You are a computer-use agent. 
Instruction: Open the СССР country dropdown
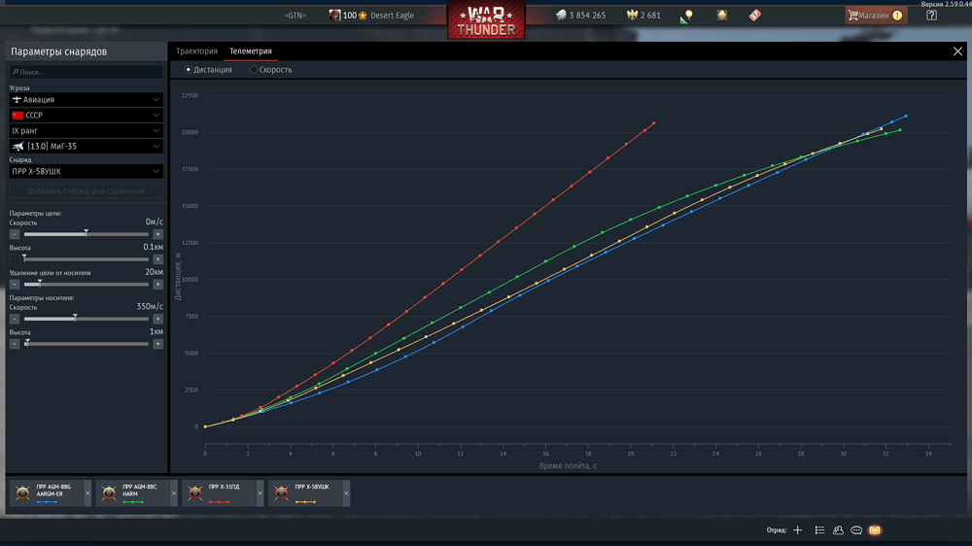point(87,116)
